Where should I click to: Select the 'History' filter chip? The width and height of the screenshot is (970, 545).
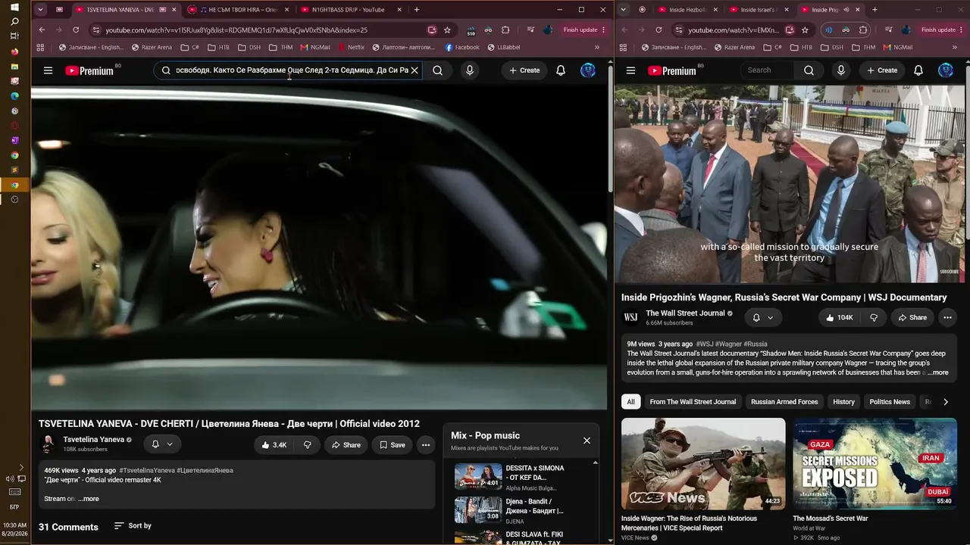pos(843,402)
